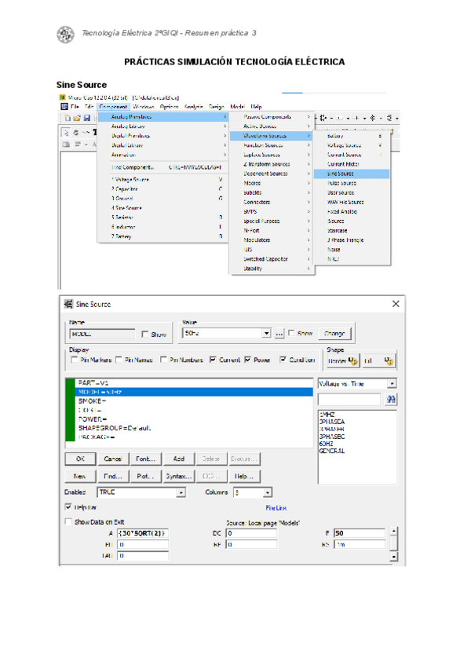Click the Cancel button

(113, 459)
